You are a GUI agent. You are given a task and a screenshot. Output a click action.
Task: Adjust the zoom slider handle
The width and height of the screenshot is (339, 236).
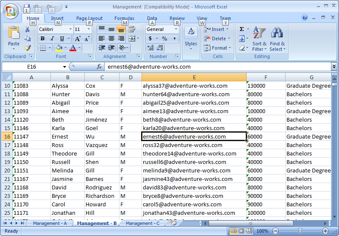(300, 231)
